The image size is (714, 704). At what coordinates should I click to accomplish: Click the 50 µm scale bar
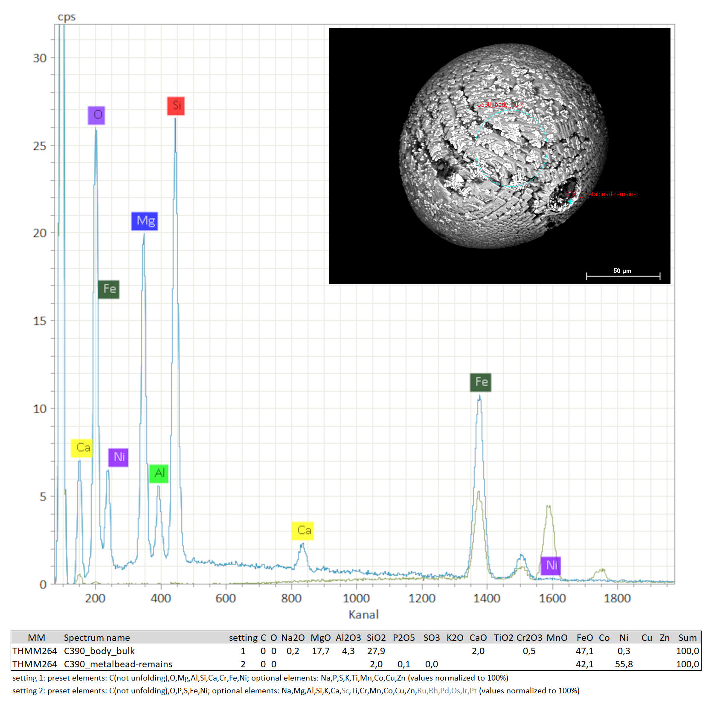click(x=623, y=275)
